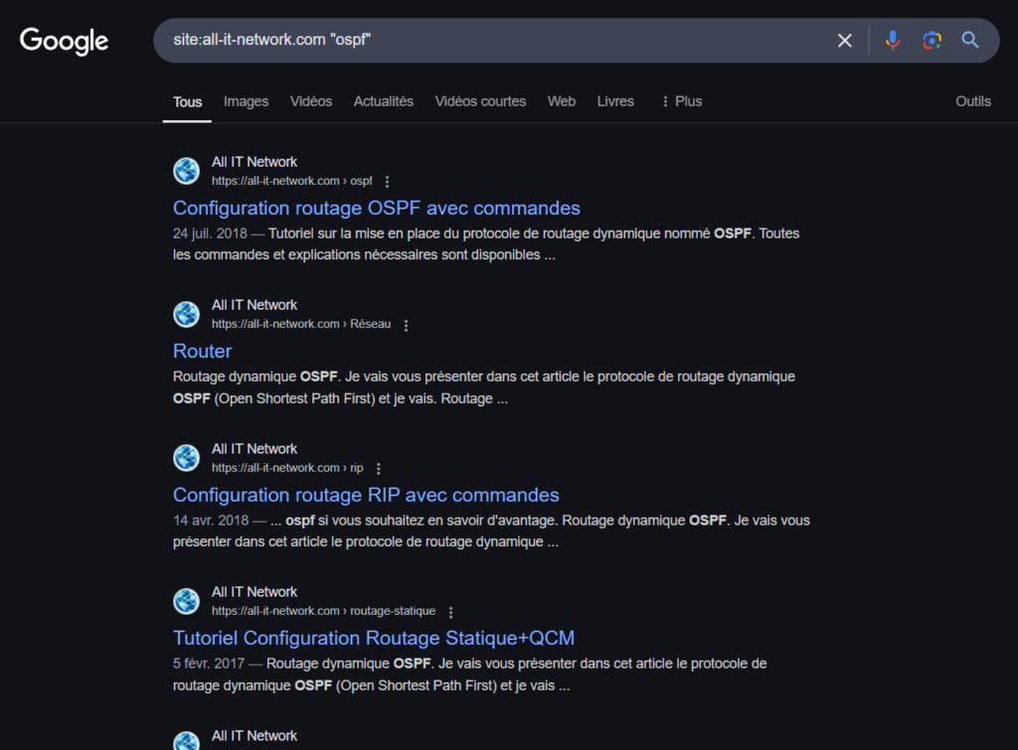Click the X to clear the search query

844,40
